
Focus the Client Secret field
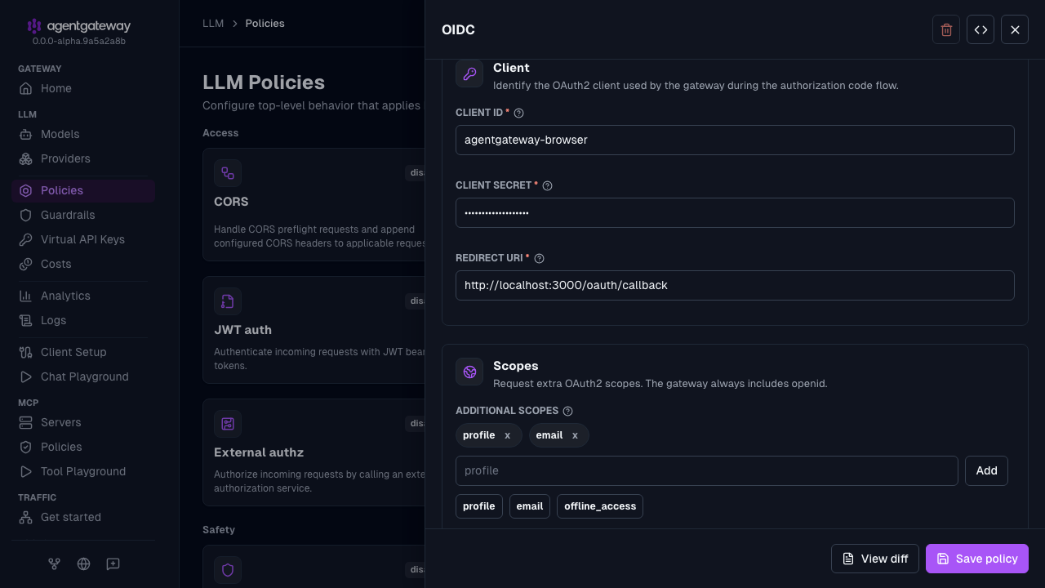tap(735, 212)
